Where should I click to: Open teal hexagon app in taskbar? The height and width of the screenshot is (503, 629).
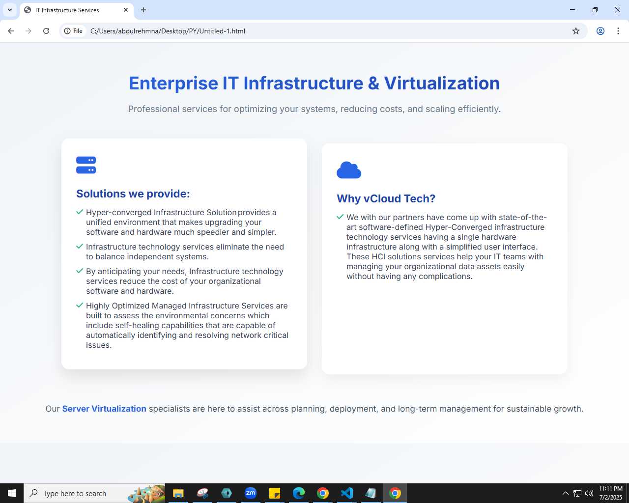(x=227, y=493)
